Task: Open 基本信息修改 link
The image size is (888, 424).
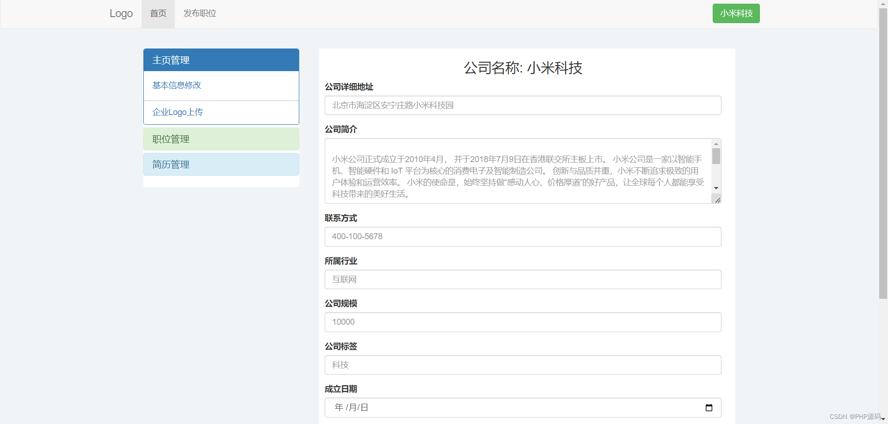Action: (x=177, y=85)
